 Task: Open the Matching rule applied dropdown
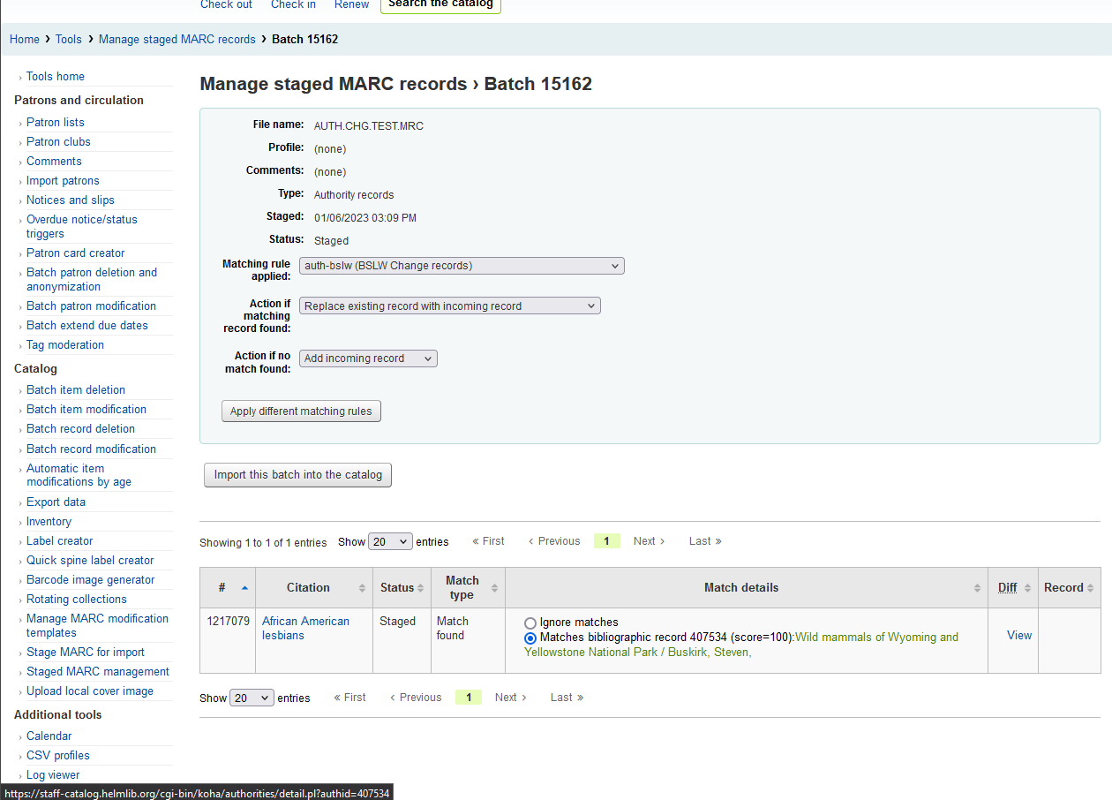[x=462, y=266]
